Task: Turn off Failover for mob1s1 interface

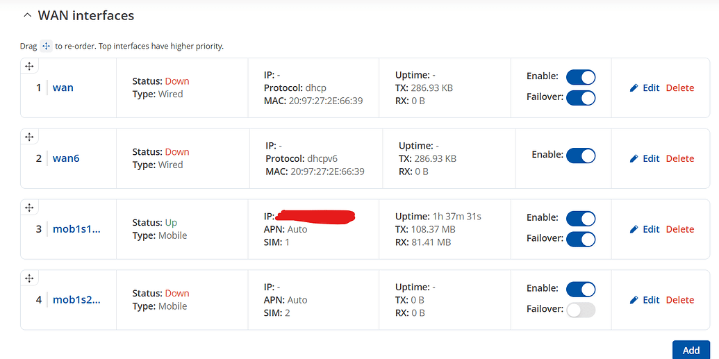Action: tap(581, 240)
